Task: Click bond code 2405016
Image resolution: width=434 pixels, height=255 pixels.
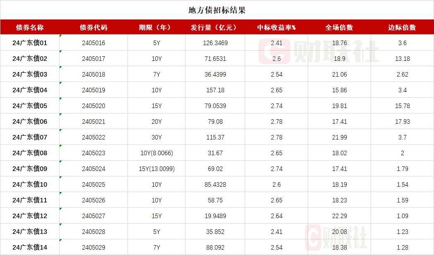Action: tap(94, 43)
